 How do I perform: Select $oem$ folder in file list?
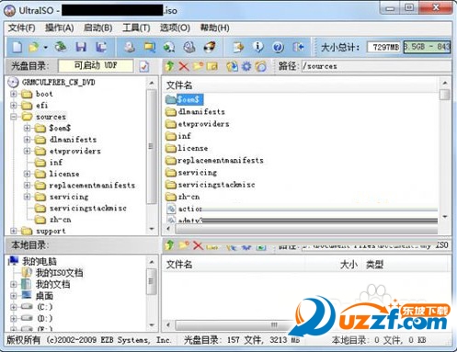click(189, 99)
